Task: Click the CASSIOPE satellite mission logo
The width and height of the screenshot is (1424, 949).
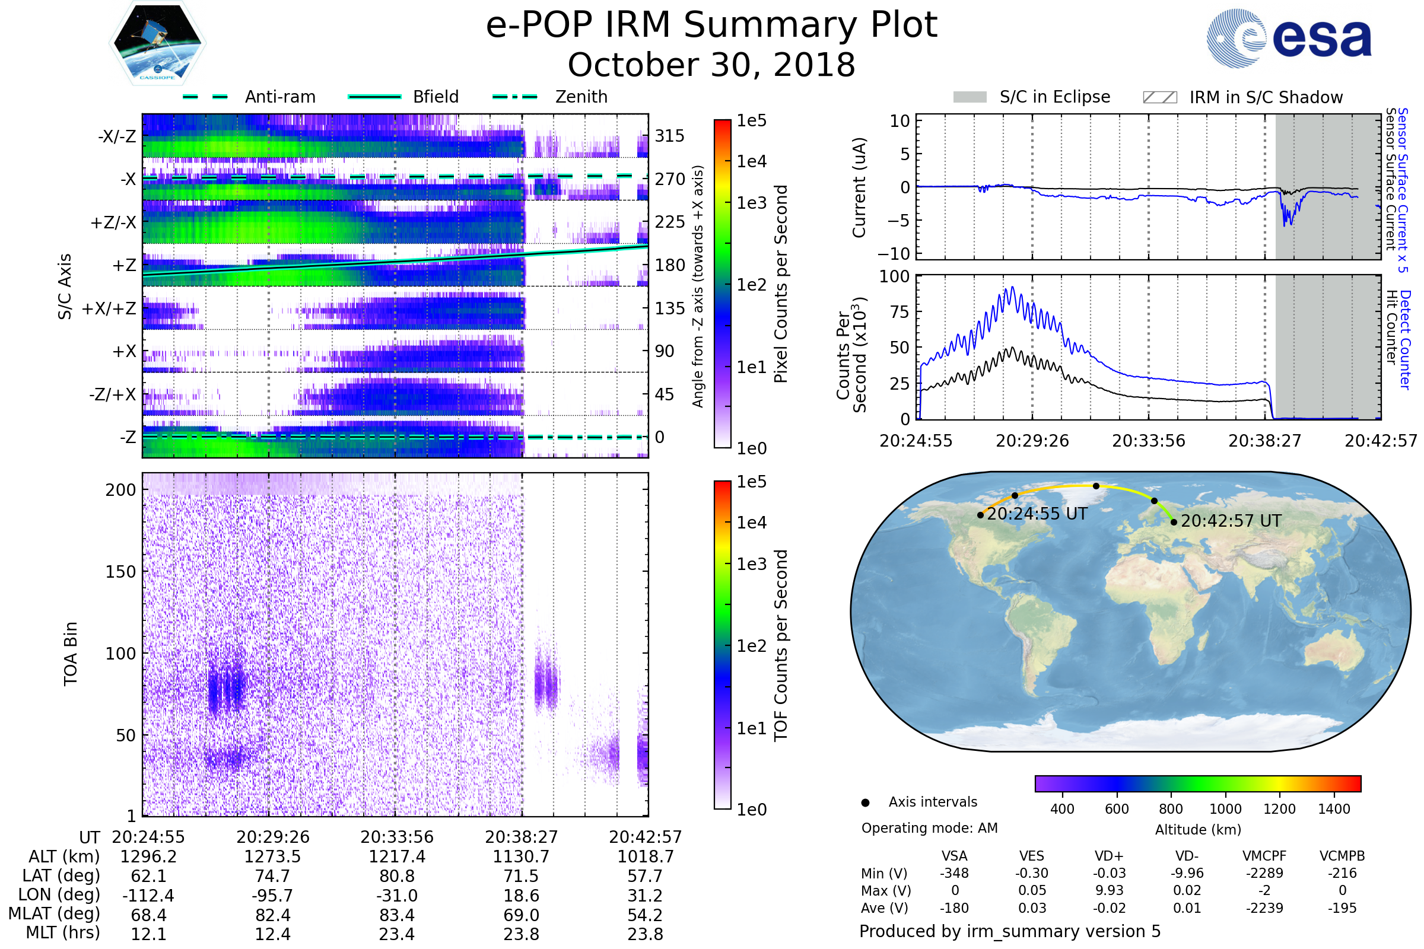Action: pos(157,43)
